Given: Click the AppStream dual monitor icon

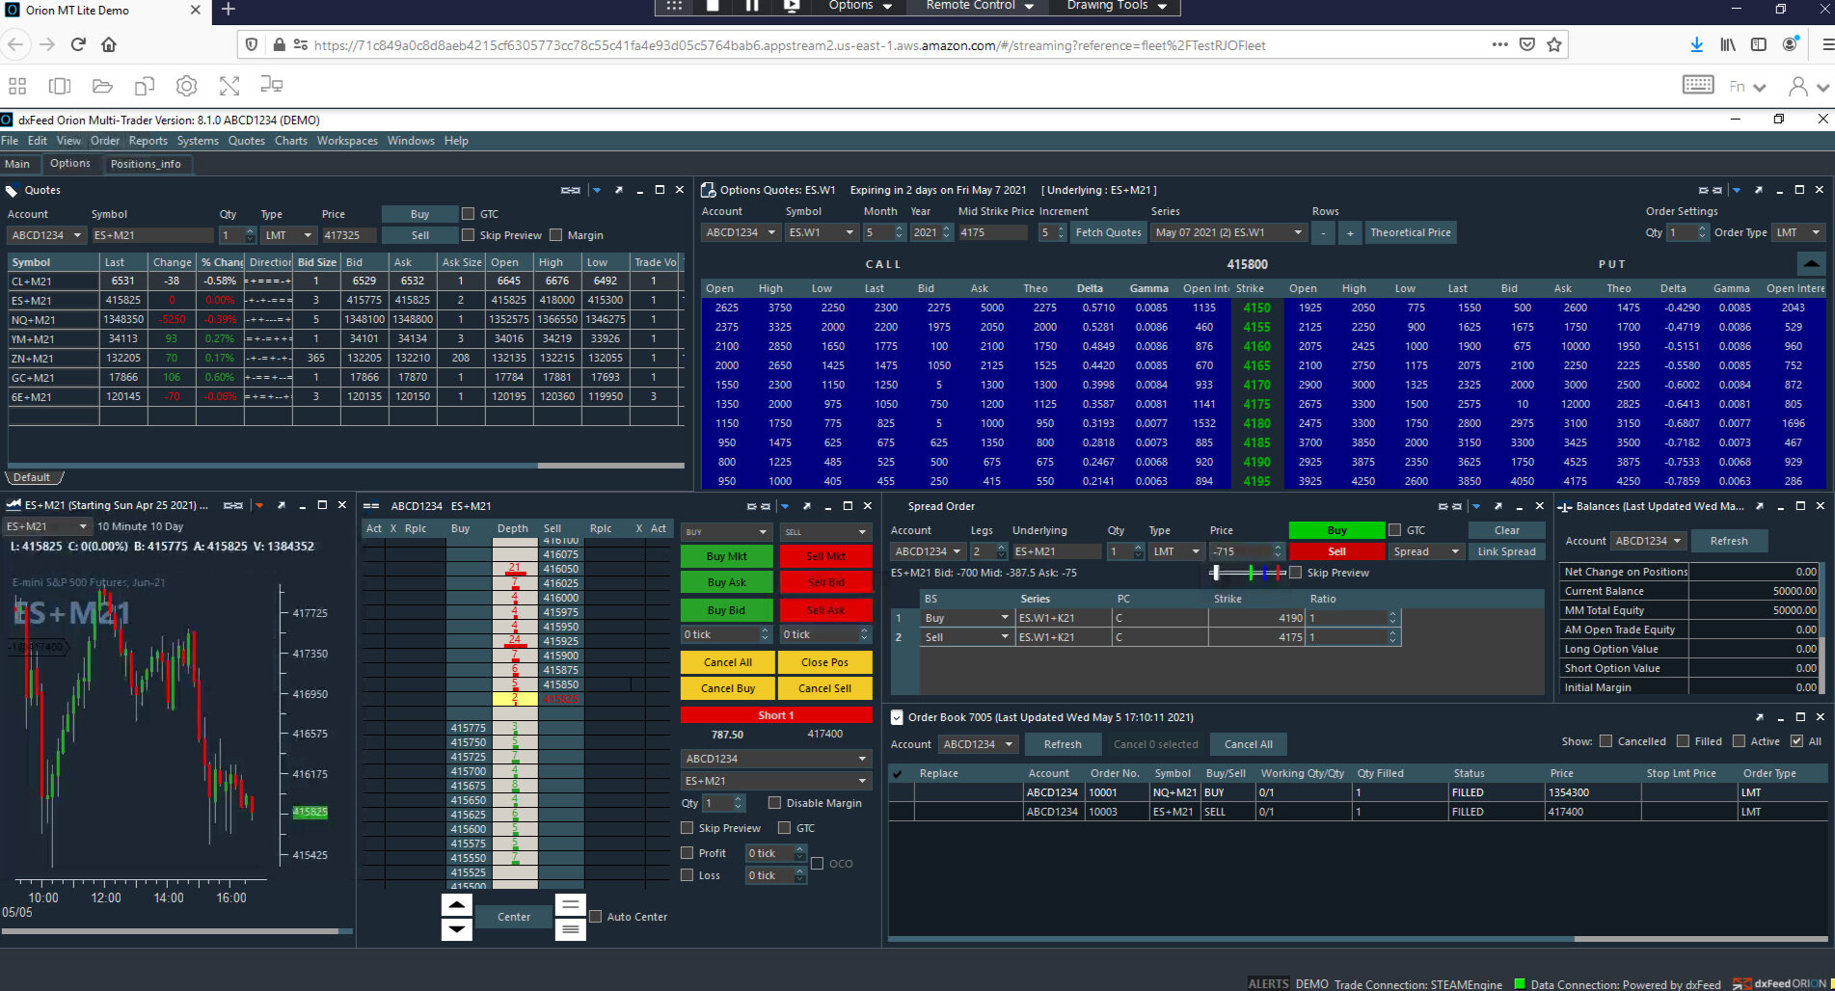Looking at the screenshot, I should (x=272, y=85).
